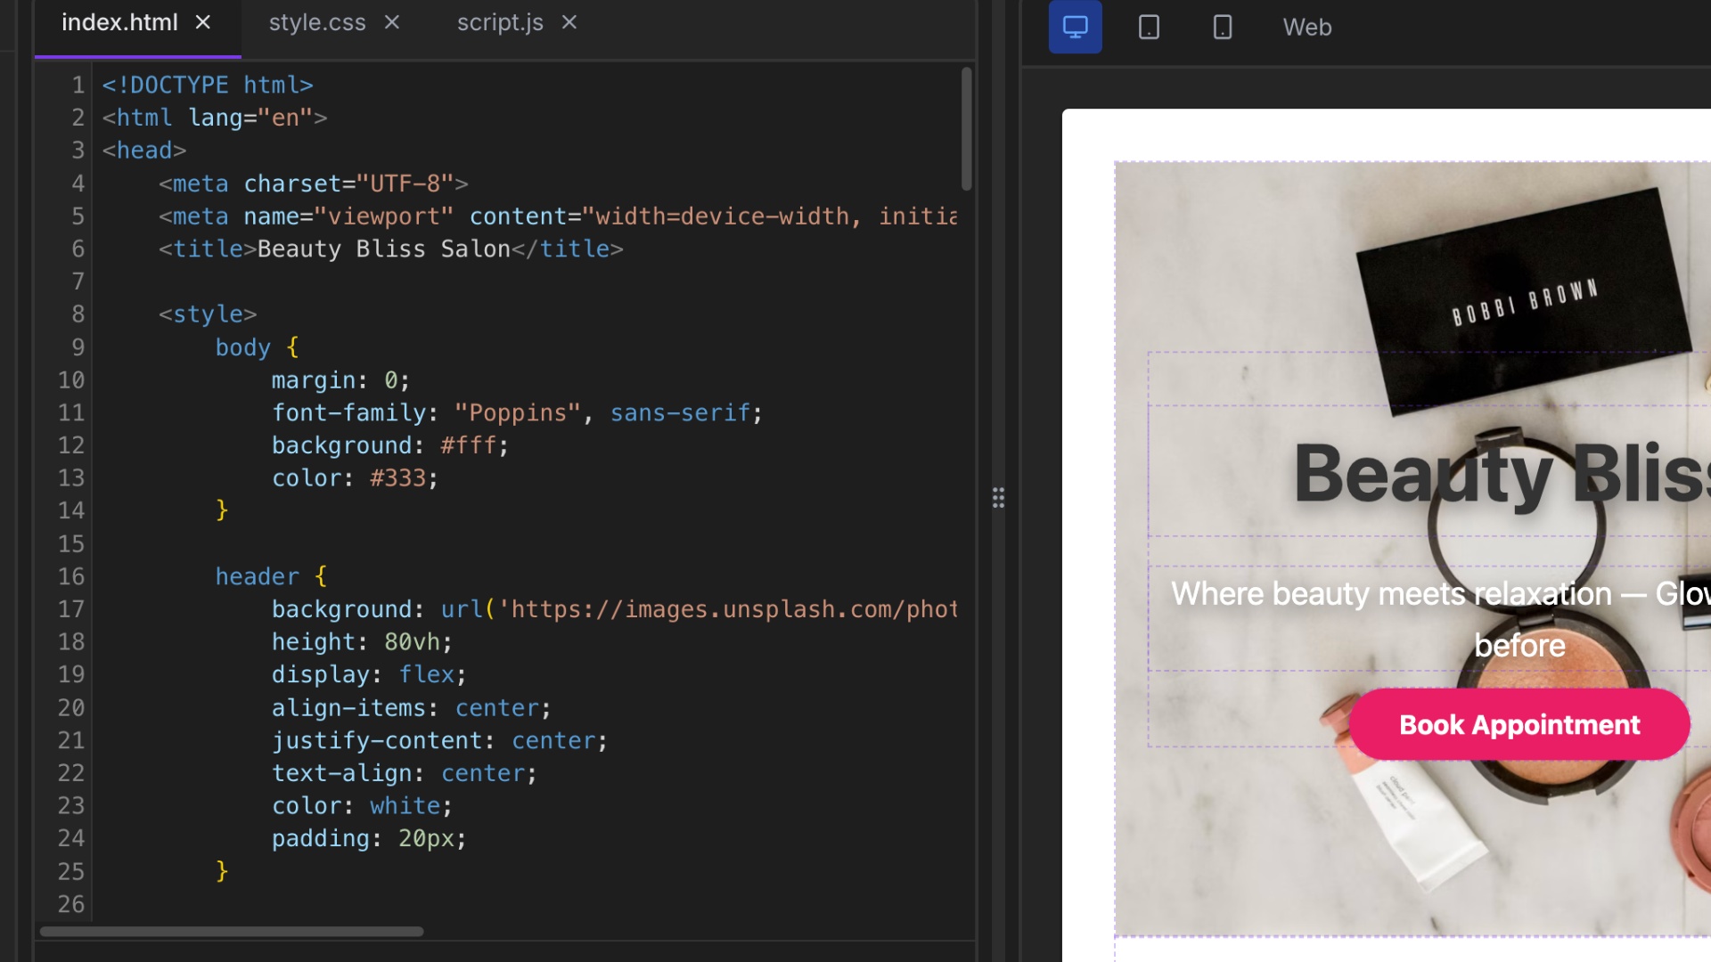Open the style.css tab
Viewport: 1711px width, 962px height.
[317, 22]
